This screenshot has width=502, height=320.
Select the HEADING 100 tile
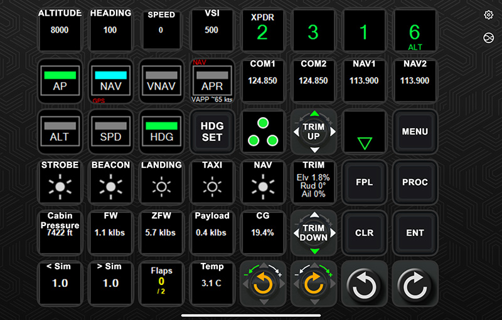coord(111,30)
